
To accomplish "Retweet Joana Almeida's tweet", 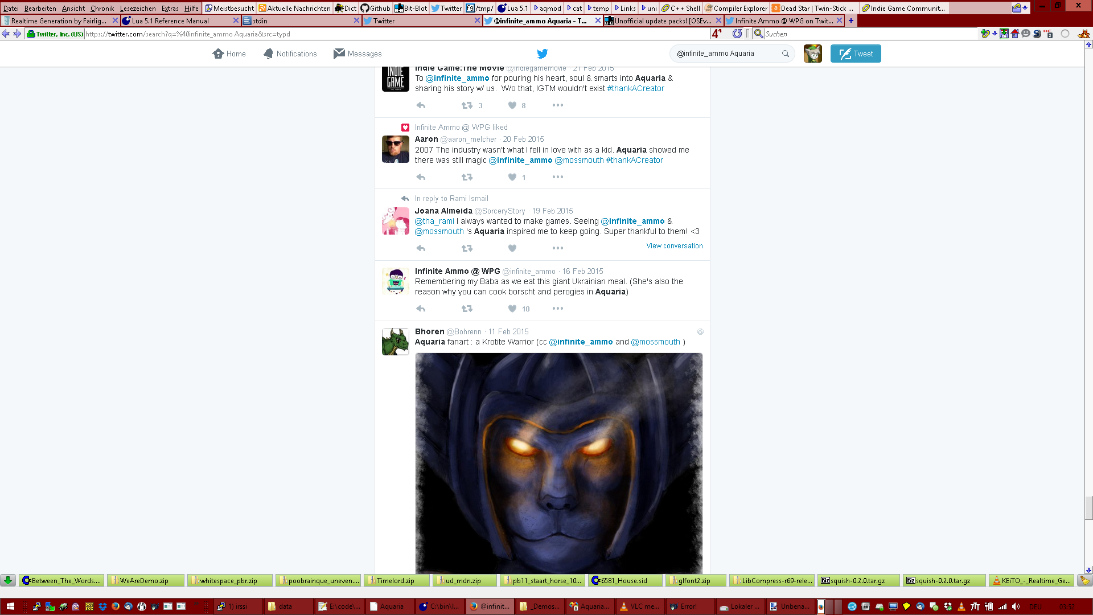I will [467, 248].
